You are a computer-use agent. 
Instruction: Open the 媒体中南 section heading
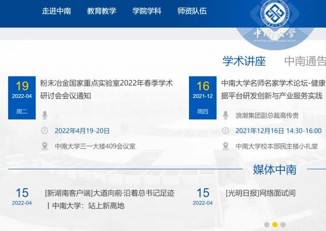click(x=275, y=169)
